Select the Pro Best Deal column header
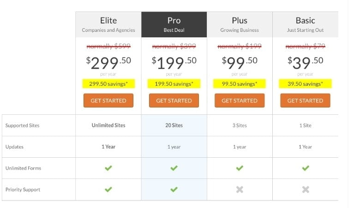The height and width of the screenshot is (208, 360). pos(174,24)
